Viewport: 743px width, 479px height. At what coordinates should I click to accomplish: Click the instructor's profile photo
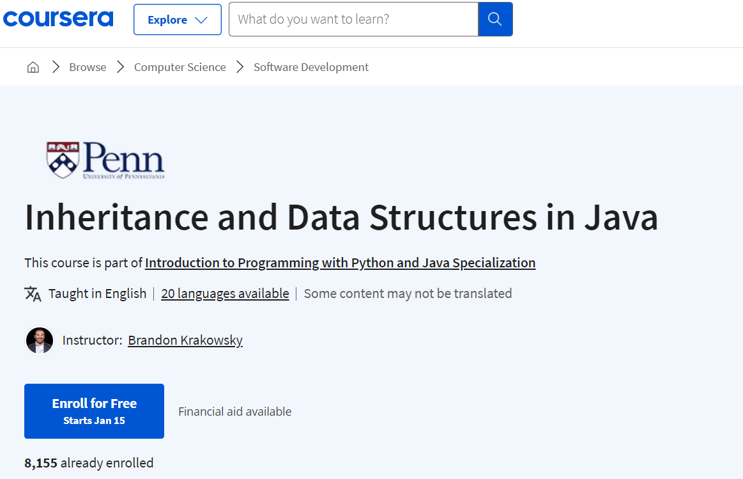(40, 340)
